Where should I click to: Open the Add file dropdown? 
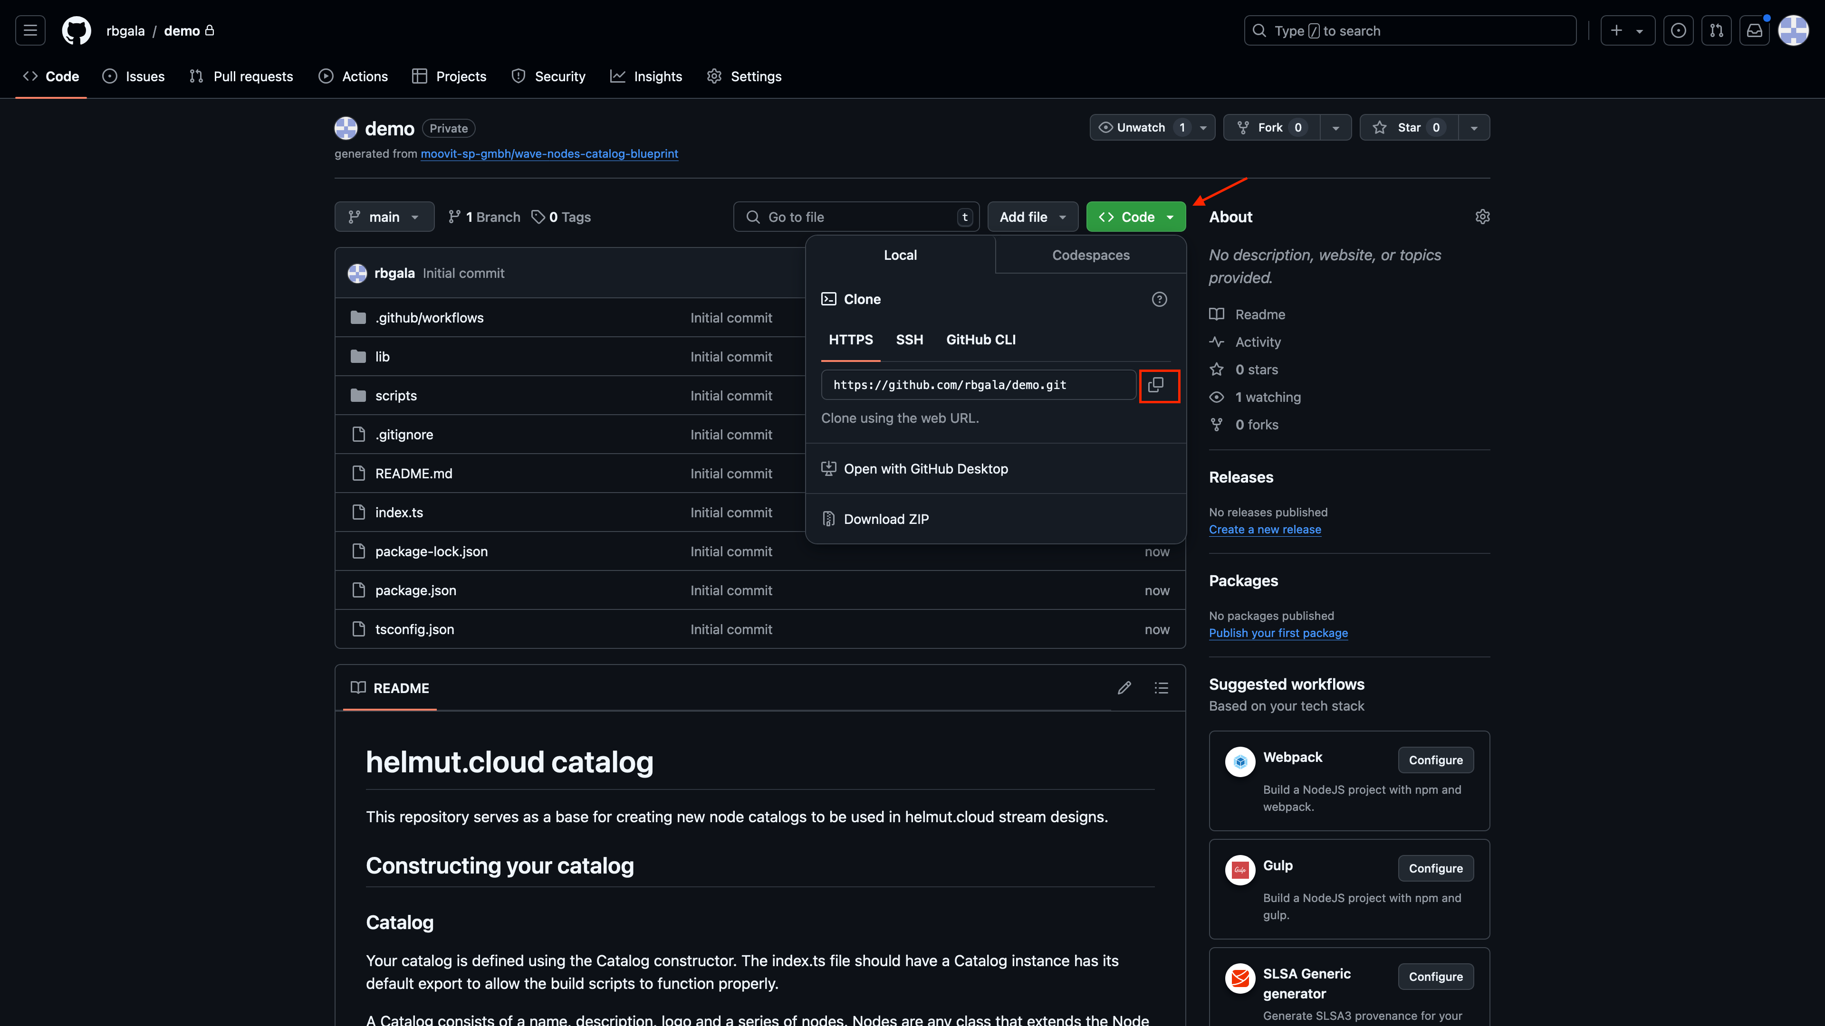click(x=1032, y=217)
